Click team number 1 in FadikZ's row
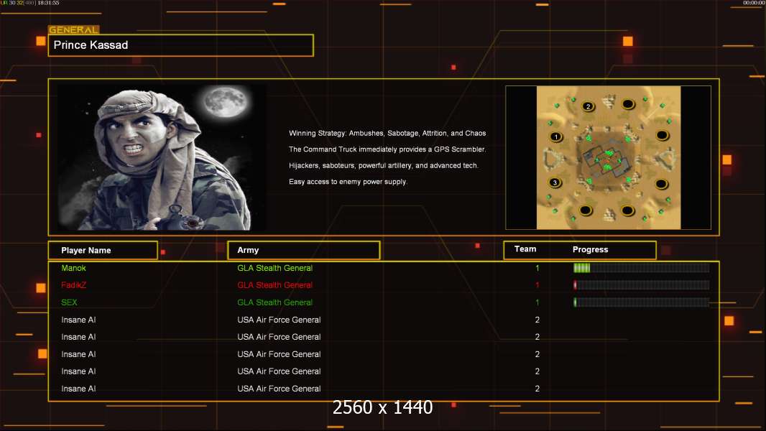 coord(537,285)
